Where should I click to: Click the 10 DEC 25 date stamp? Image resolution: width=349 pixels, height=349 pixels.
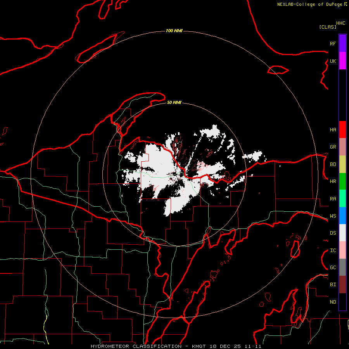(226, 346)
